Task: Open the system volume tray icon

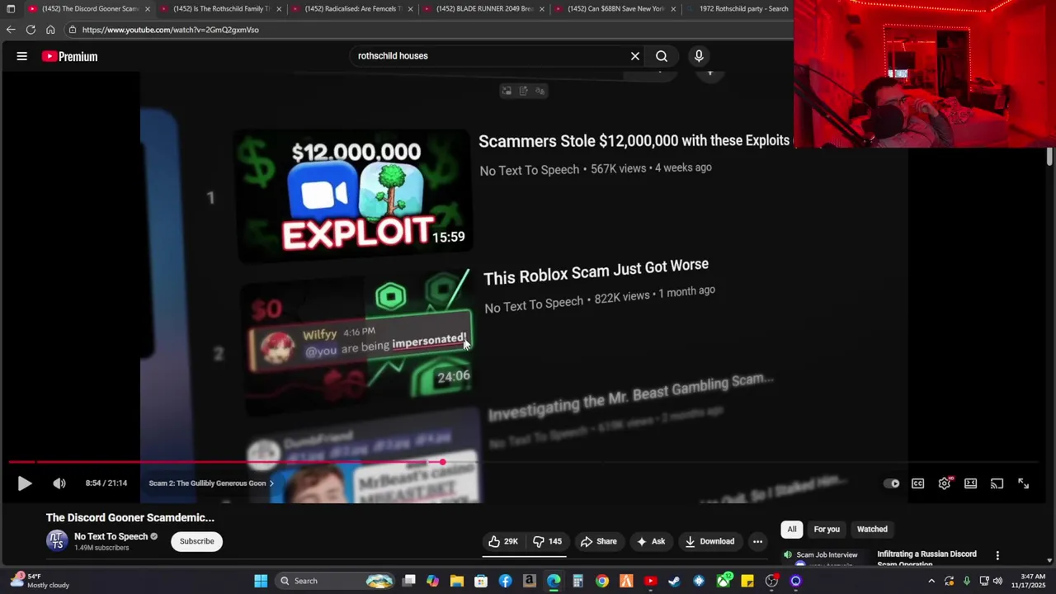Action: (997, 581)
